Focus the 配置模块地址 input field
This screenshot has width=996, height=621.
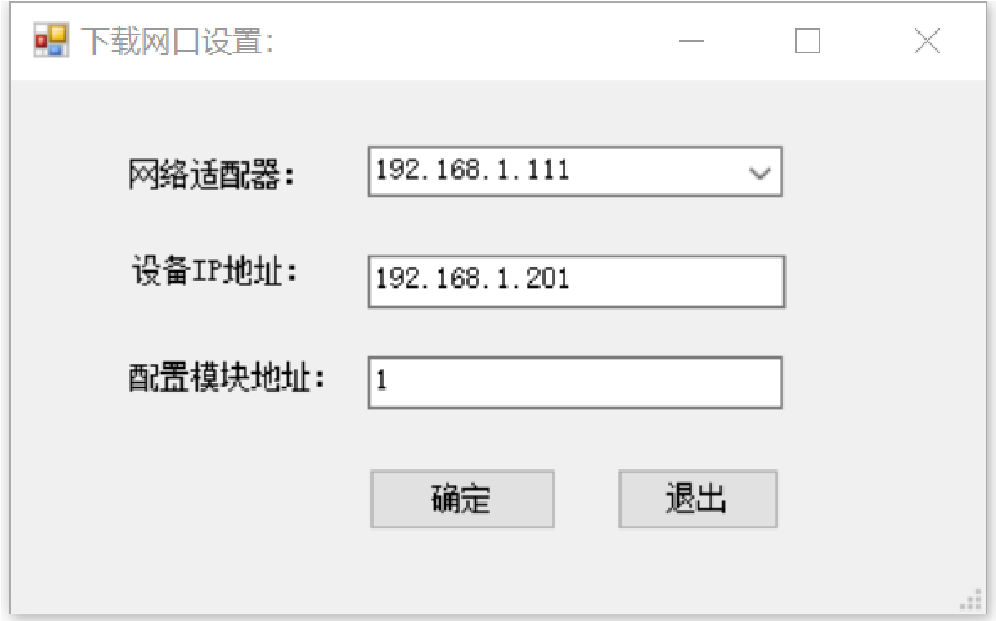click(575, 382)
